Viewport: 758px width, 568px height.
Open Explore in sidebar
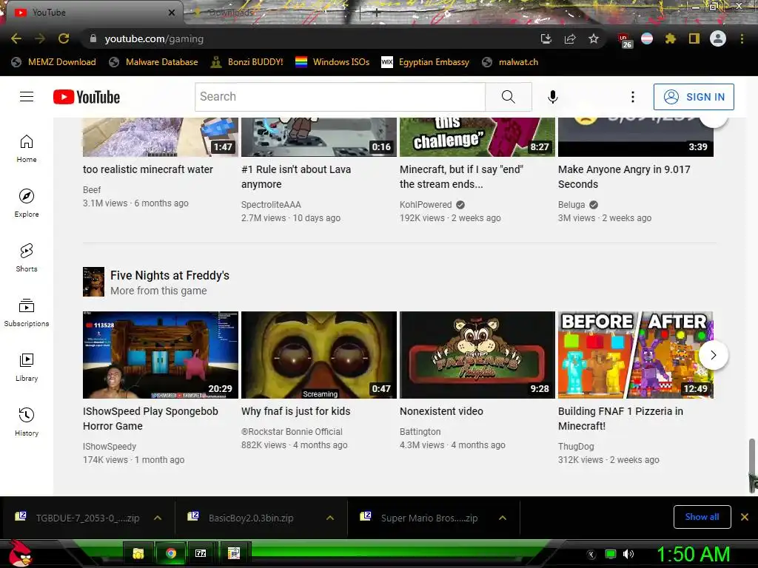27,203
